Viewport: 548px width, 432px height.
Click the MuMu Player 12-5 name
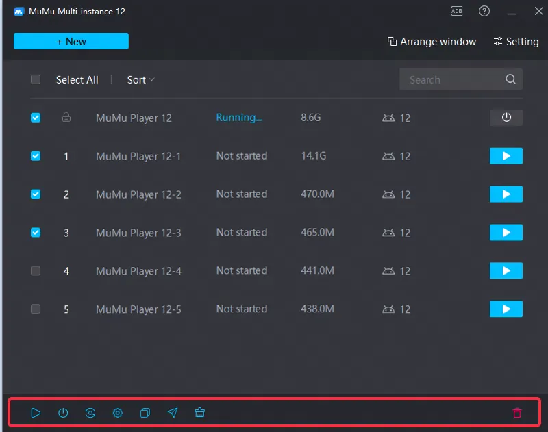click(139, 309)
